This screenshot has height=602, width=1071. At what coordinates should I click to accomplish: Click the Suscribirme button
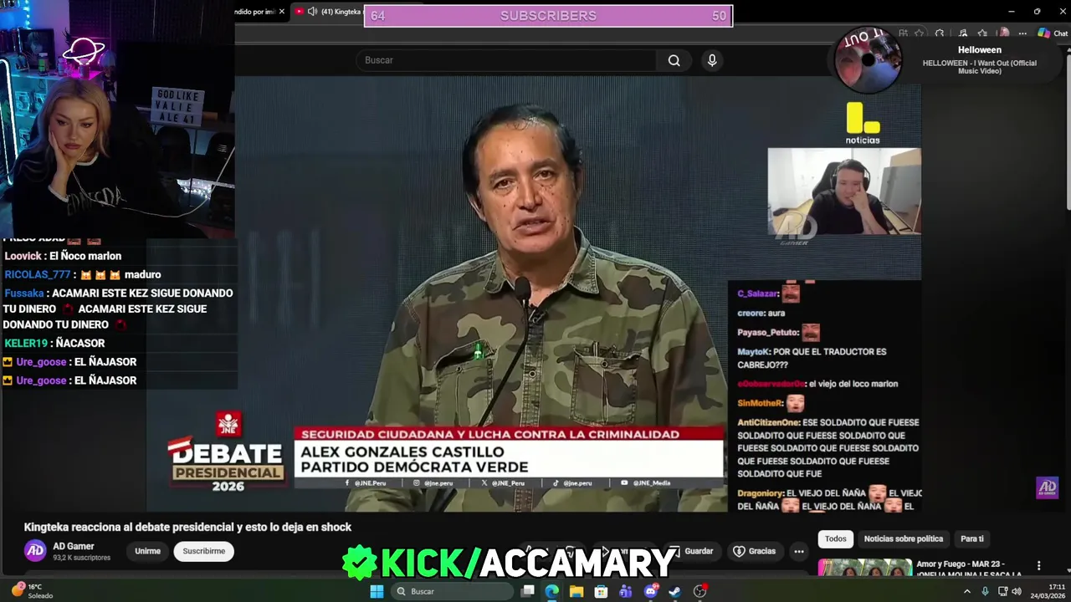204,551
